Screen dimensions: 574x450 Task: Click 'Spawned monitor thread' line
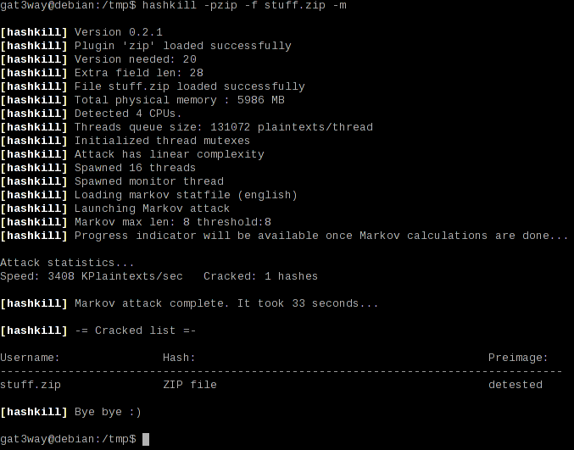tap(149, 181)
